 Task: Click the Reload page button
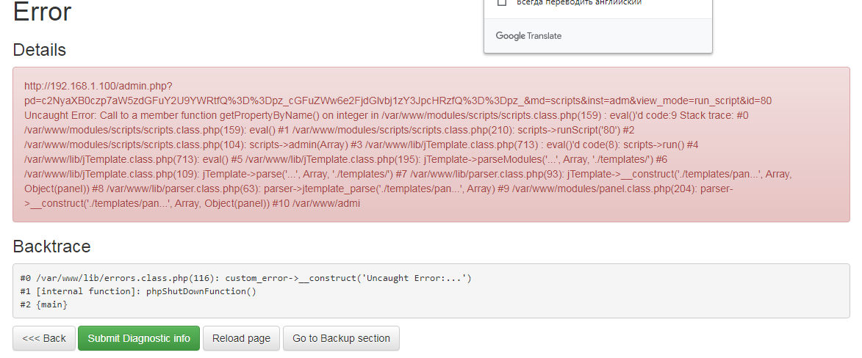click(241, 338)
